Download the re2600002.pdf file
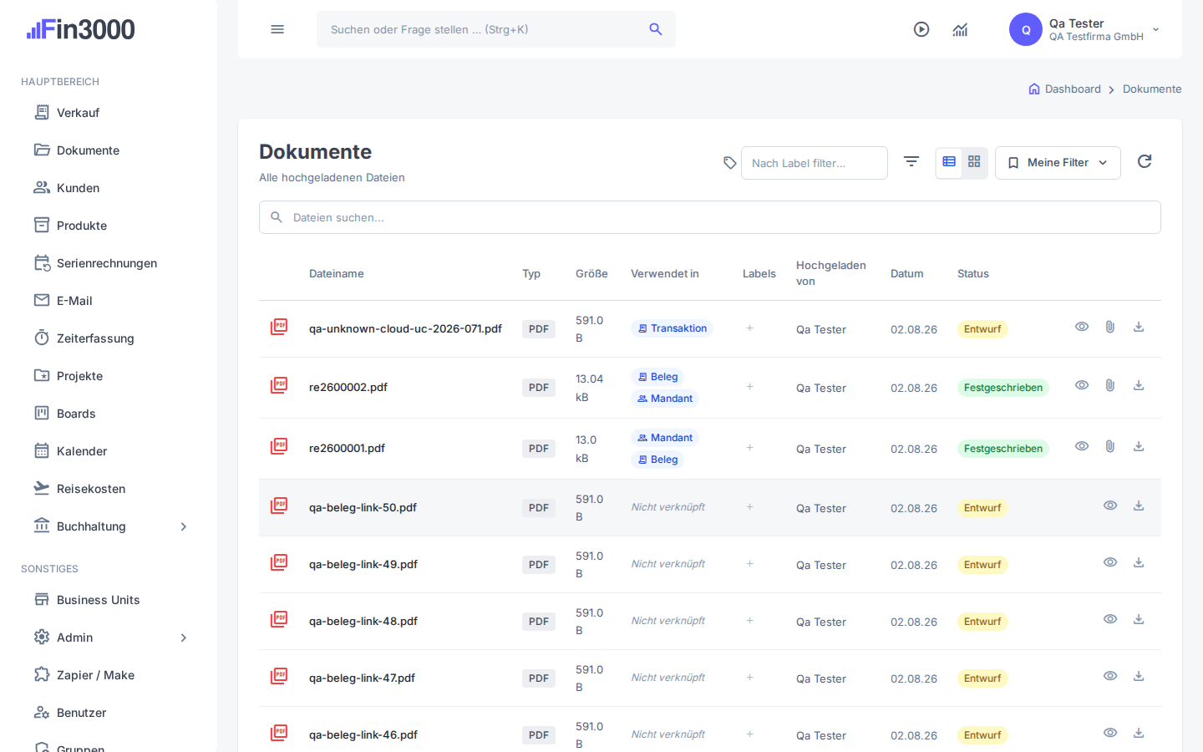Image resolution: width=1203 pixels, height=752 pixels. (x=1139, y=385)
